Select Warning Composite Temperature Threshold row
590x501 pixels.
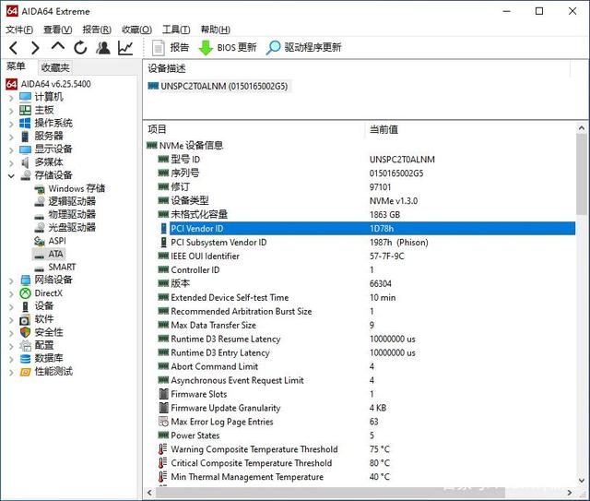click(x=367, y=449)
